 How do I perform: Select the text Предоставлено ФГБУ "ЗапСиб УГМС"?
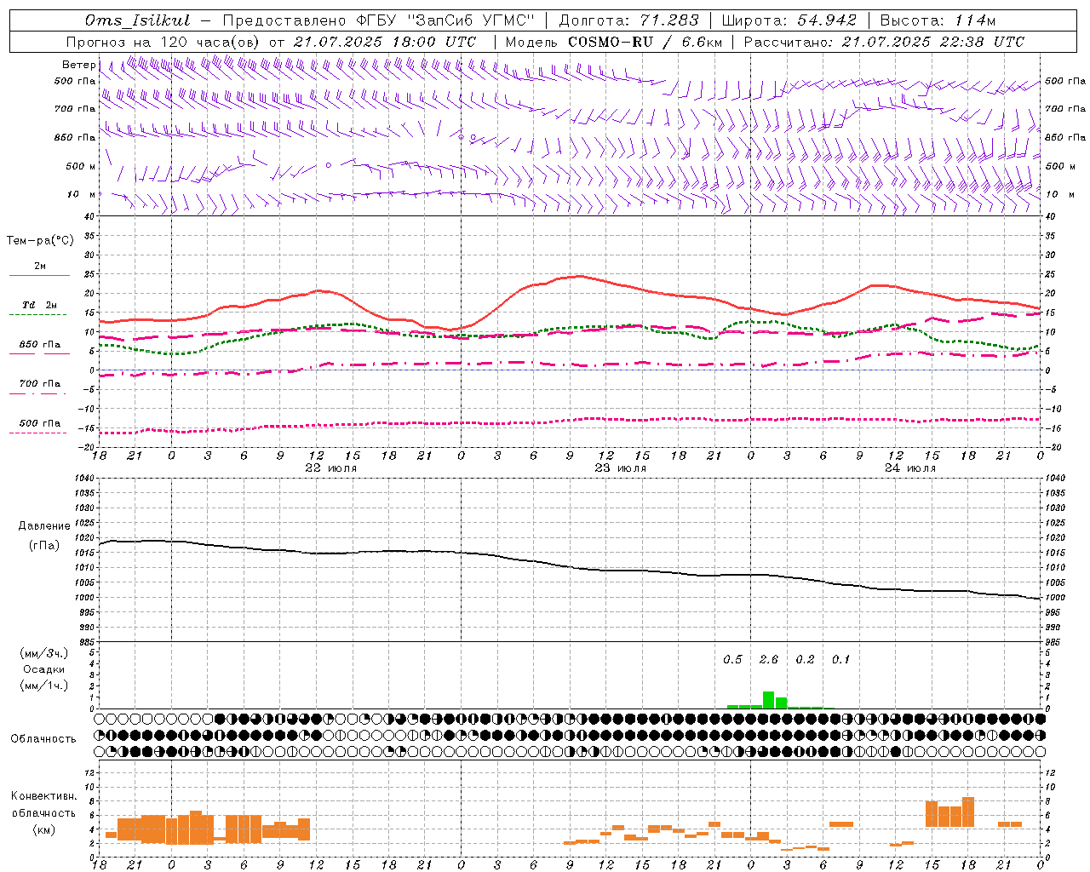[377, 20]
